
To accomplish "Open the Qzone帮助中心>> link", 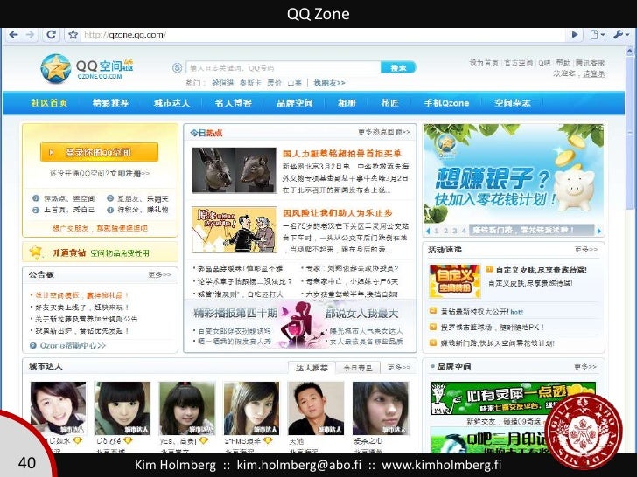I will coord(73,346).
